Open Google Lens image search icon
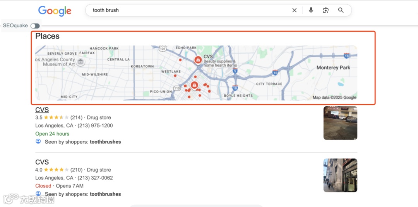This screenshot has height=207, width=418. pos(325,10)
